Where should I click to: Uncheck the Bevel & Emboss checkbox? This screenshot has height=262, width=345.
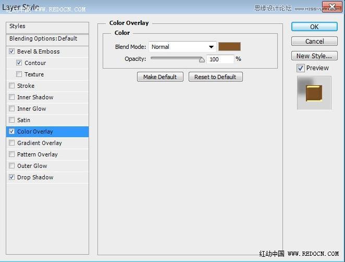tap(12, 51)
